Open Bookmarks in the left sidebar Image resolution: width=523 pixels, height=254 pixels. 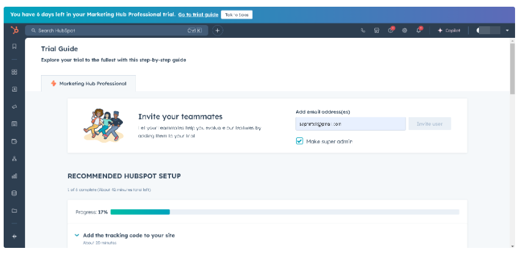(x=14, y=46)
